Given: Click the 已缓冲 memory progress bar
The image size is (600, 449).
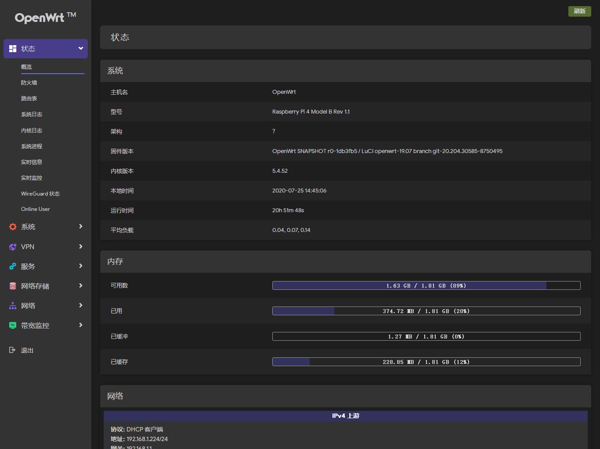Looking at the screenshot, I should tap(427, 336).
